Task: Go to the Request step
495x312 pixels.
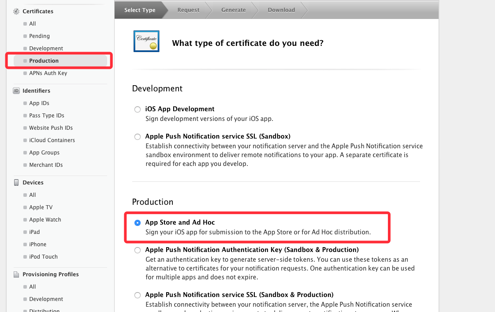Action: click(188, 10)
